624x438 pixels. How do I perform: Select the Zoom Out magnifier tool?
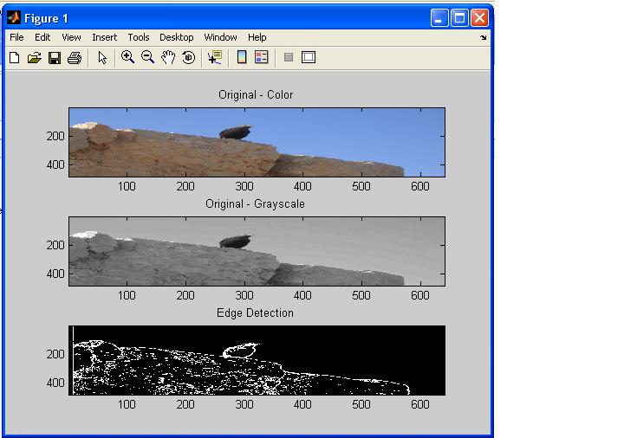[x=147, y=58]
